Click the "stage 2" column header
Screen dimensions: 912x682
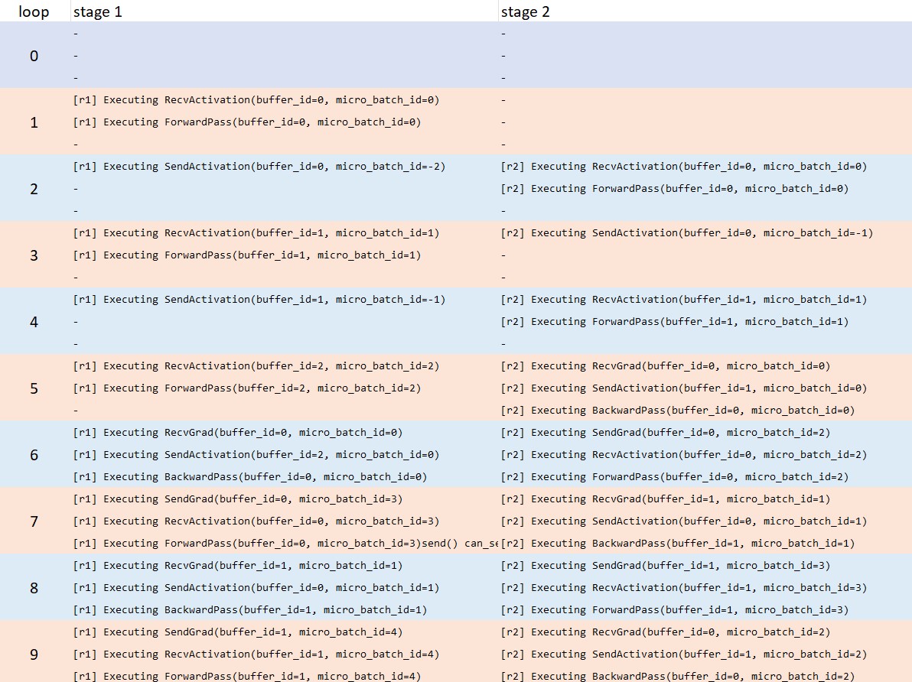pos(525,11)
